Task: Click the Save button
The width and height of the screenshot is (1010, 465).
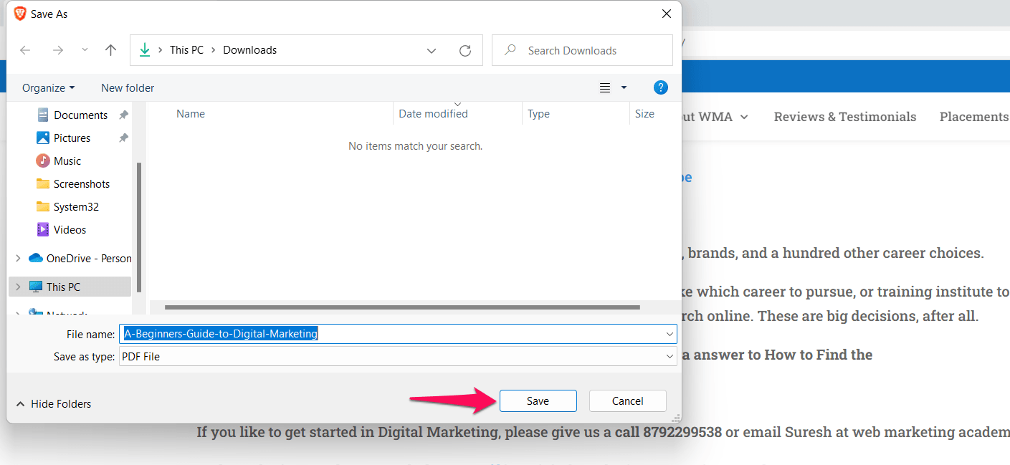Action: click(538, 401)
